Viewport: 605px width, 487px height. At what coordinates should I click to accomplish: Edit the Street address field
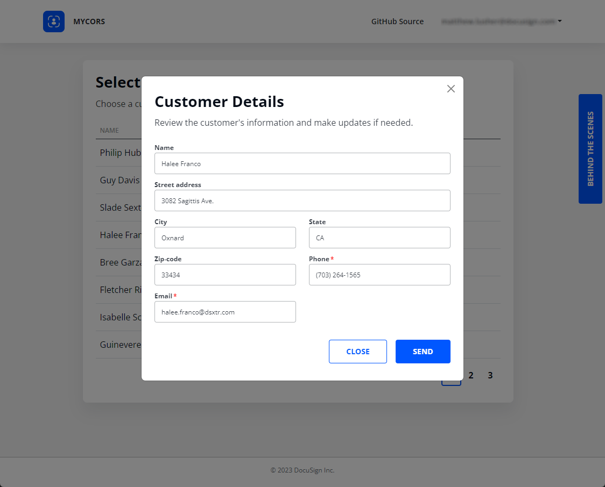click(x=302, y=200)
